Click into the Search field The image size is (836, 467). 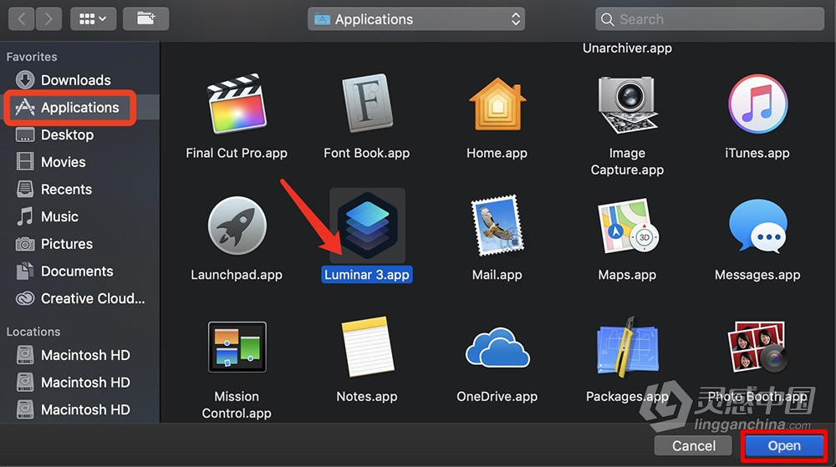tap(710, 19)
